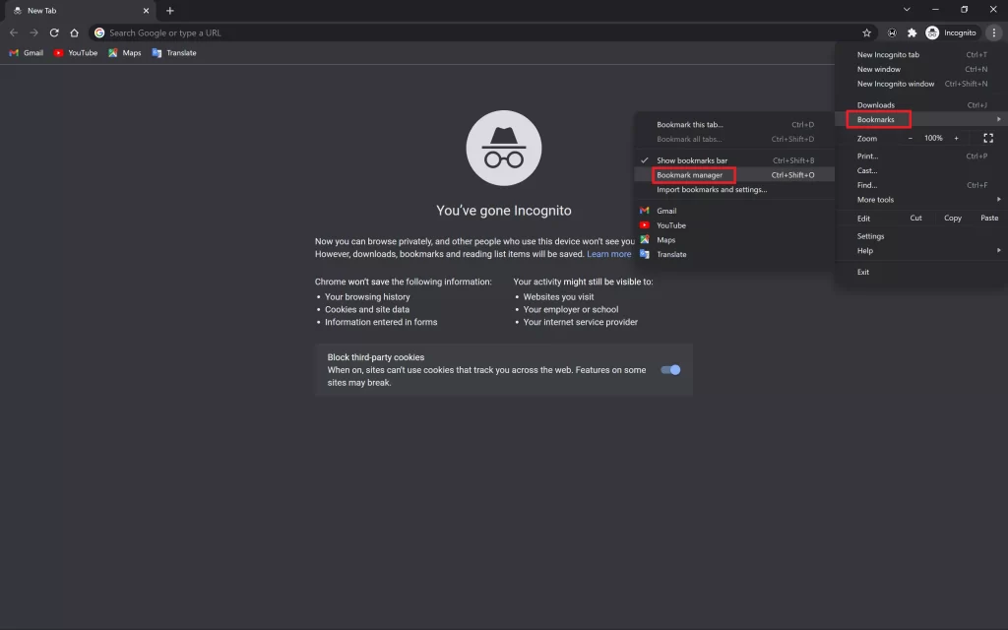Screen dimensions: 1008x630
Task: Toggle Show bookmarks bar checkmark item
Action: 734,160
